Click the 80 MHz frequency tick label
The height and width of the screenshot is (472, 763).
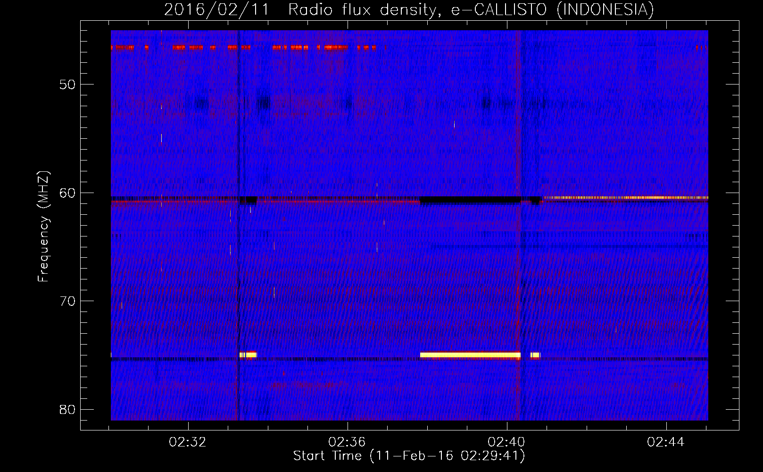[x=67, y=410]
